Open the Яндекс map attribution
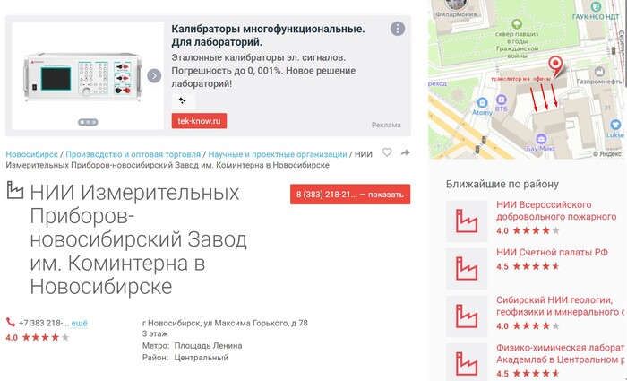The image size is (627, 381). point(607,153)
